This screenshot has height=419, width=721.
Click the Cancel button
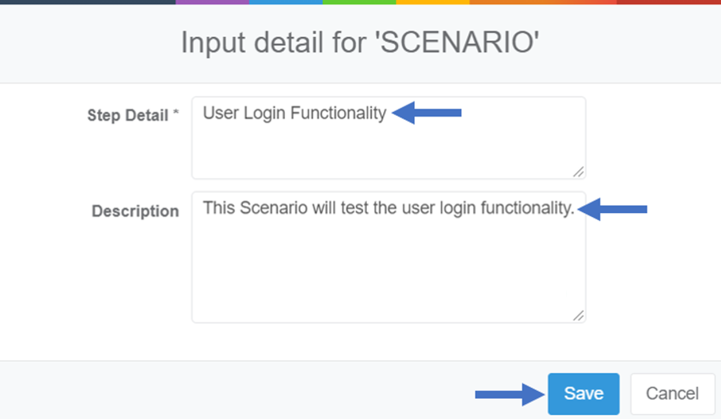click(672, 394)
